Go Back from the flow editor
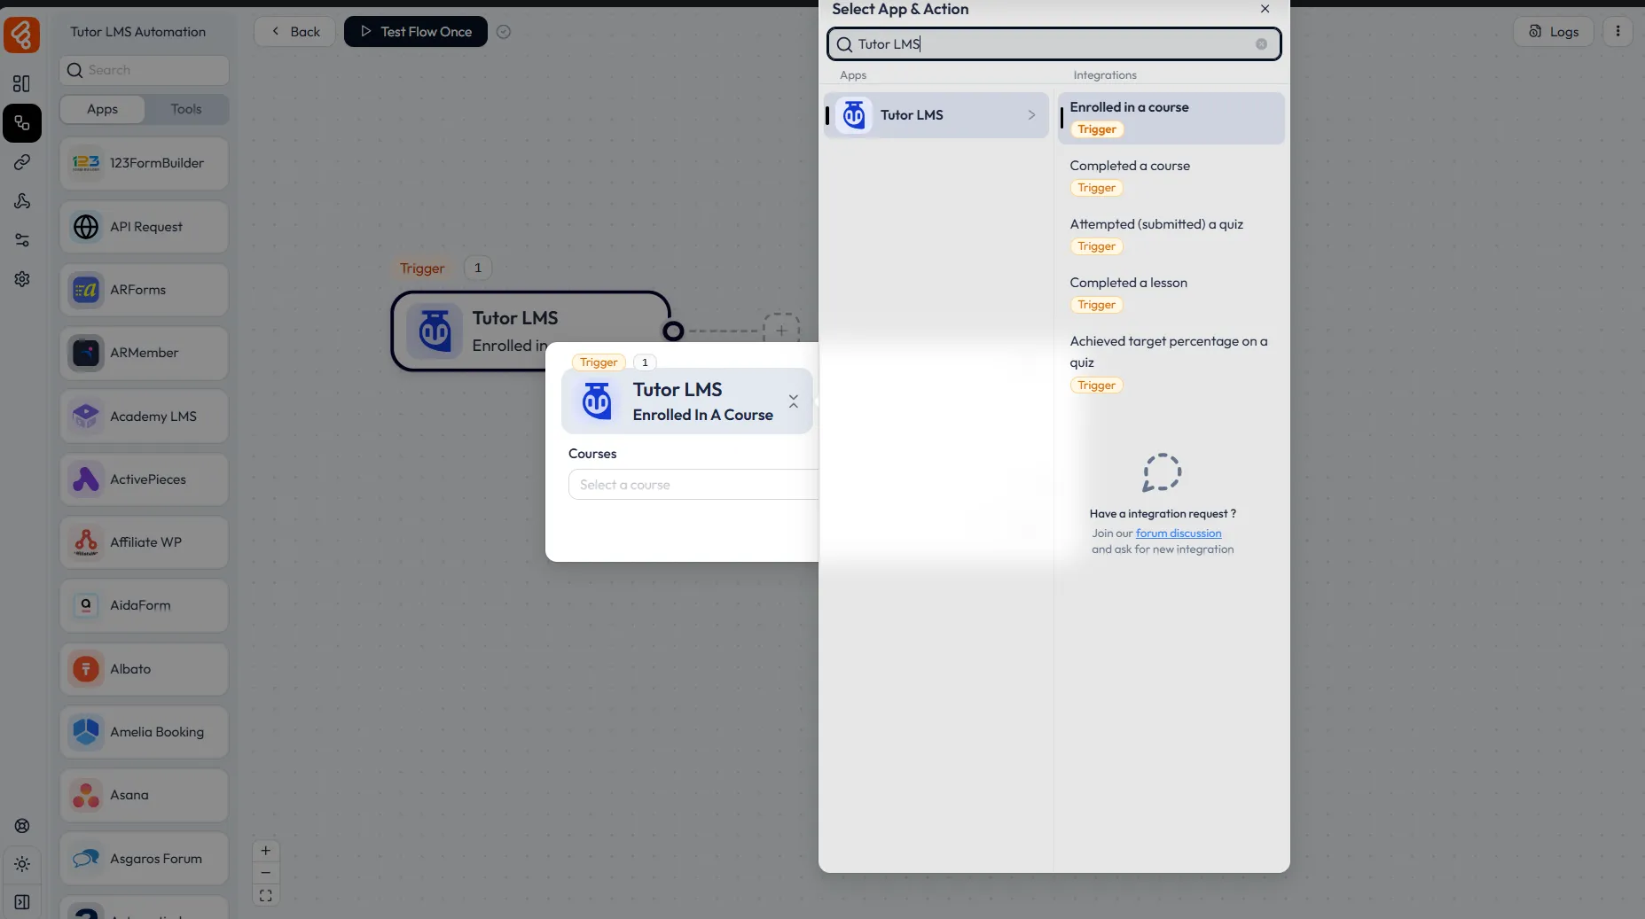 tap(294, 32)
